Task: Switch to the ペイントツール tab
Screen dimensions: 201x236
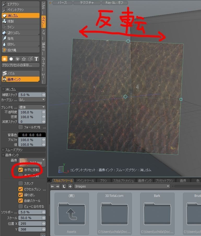Action: pyautogui.click(x=85, y=180)
